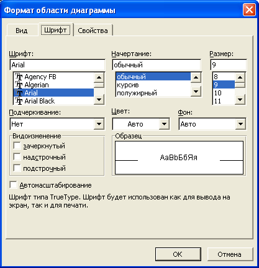The height and width of the screenshot is (268, 259).
Task: Open the Подчеркивание dropdown
Action: [x=99, y=124]
